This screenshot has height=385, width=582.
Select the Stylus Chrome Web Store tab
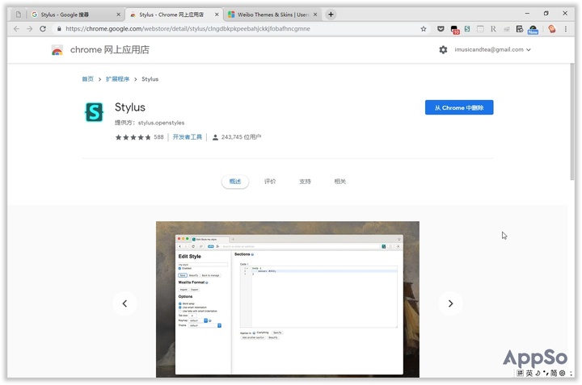(x=174, y=15)
